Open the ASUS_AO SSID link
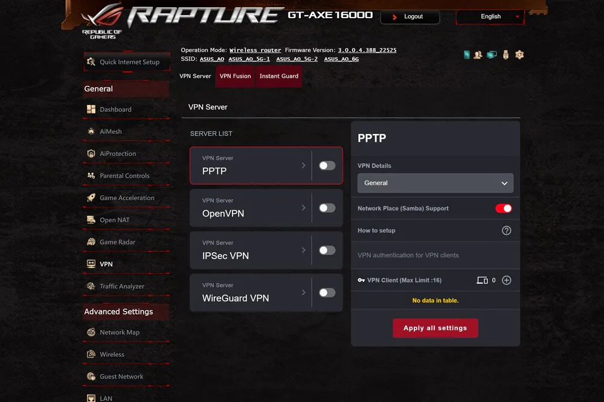 point(212,59)
